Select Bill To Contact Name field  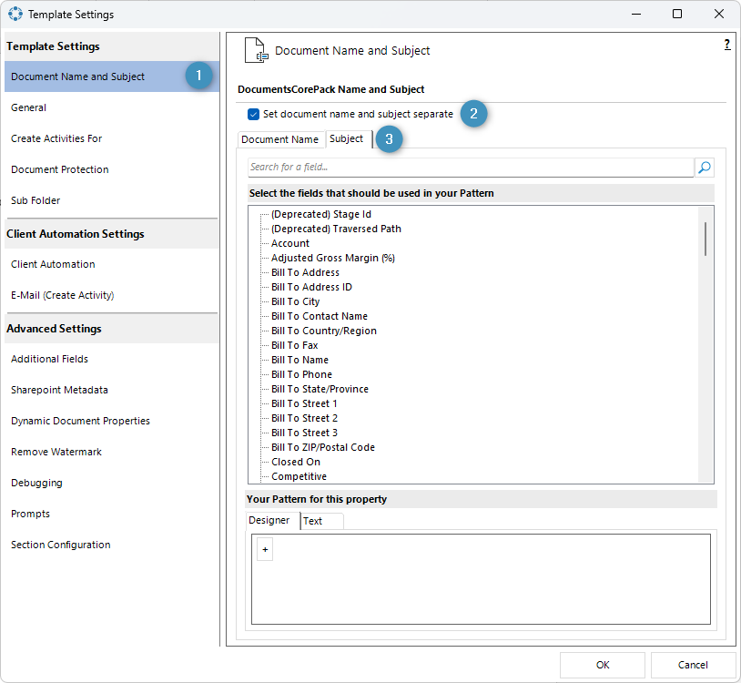(320, 316)
